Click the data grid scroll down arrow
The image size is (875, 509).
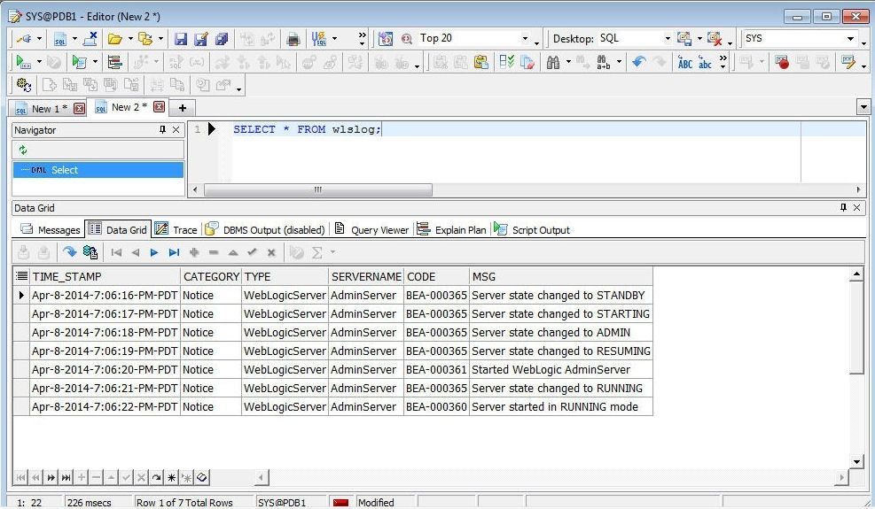click(856, 461)
